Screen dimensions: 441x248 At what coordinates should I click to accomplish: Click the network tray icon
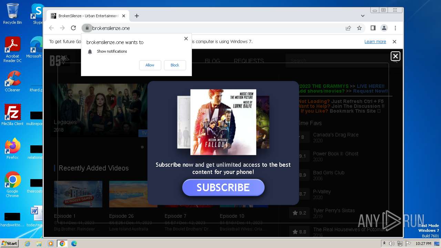pos(400,244)
